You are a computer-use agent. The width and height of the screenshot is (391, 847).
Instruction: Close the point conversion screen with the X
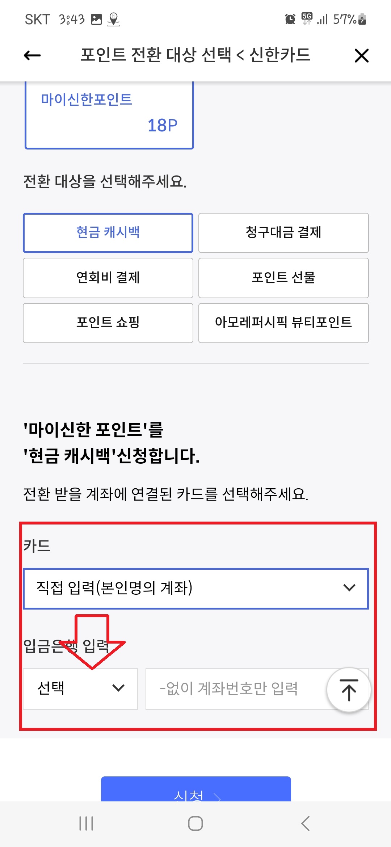[361, 55]
